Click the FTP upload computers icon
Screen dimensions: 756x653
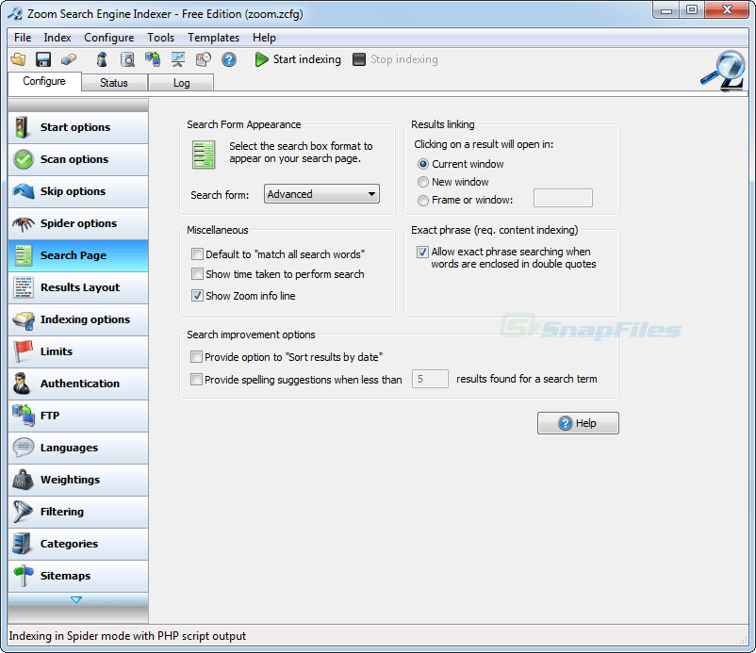tap(153, 59)
